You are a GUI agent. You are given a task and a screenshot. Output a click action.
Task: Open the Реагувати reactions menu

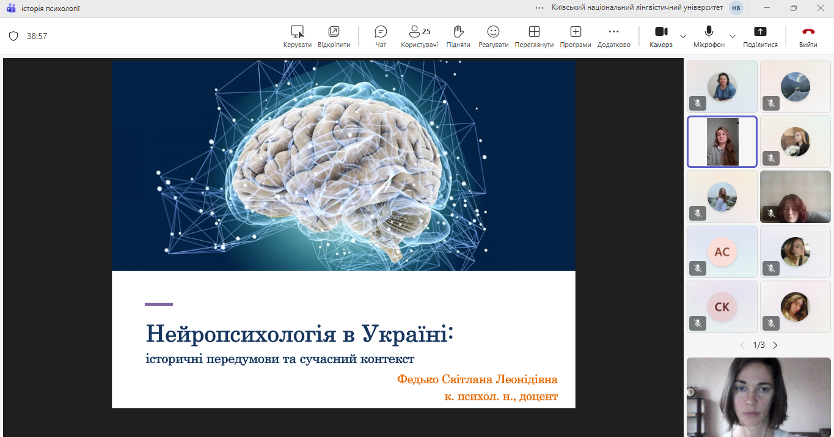tap(493, 36)
